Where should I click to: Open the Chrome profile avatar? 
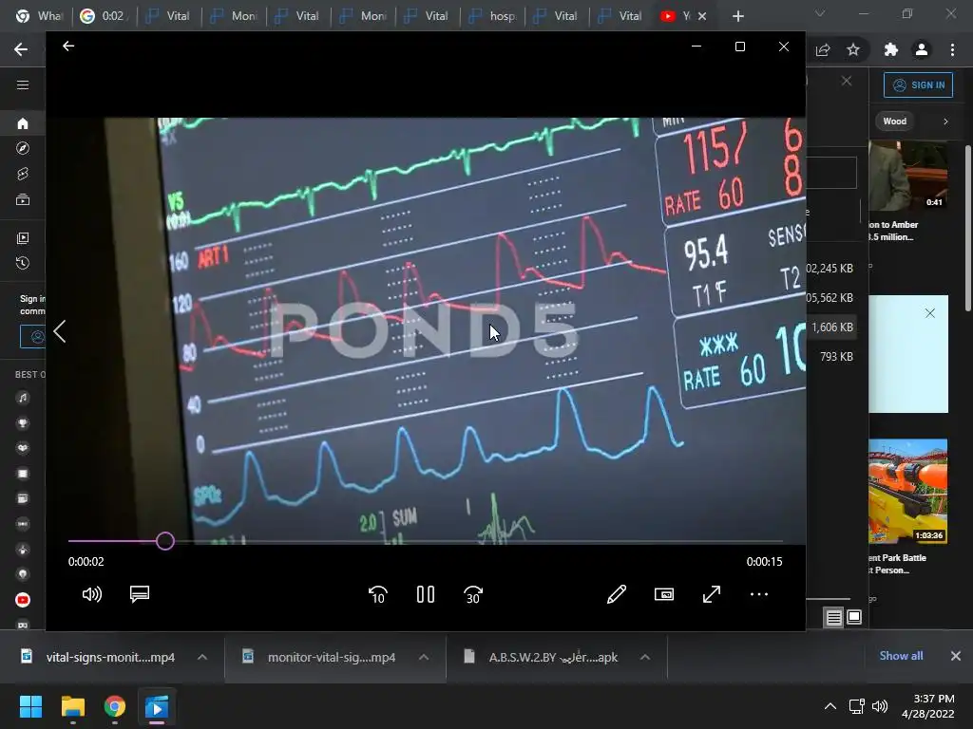coord(922,49)
